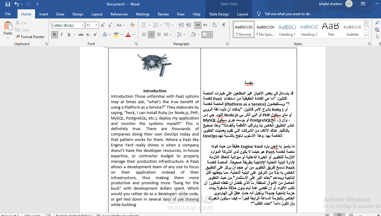381x216 pixels.
Task: Click the Decrease Font Size icon
Action: tap(109, 25)
